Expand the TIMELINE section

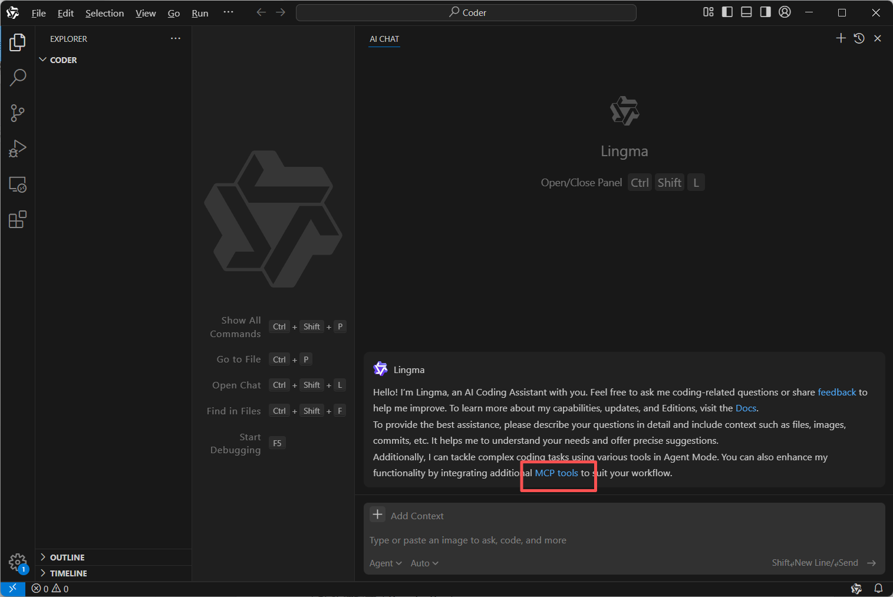click(113, 573)
